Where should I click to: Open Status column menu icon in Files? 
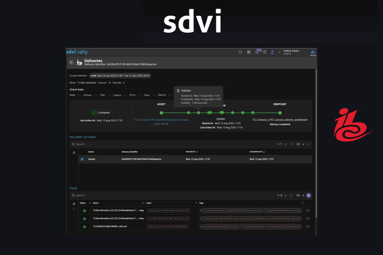(x=90, y=203)
